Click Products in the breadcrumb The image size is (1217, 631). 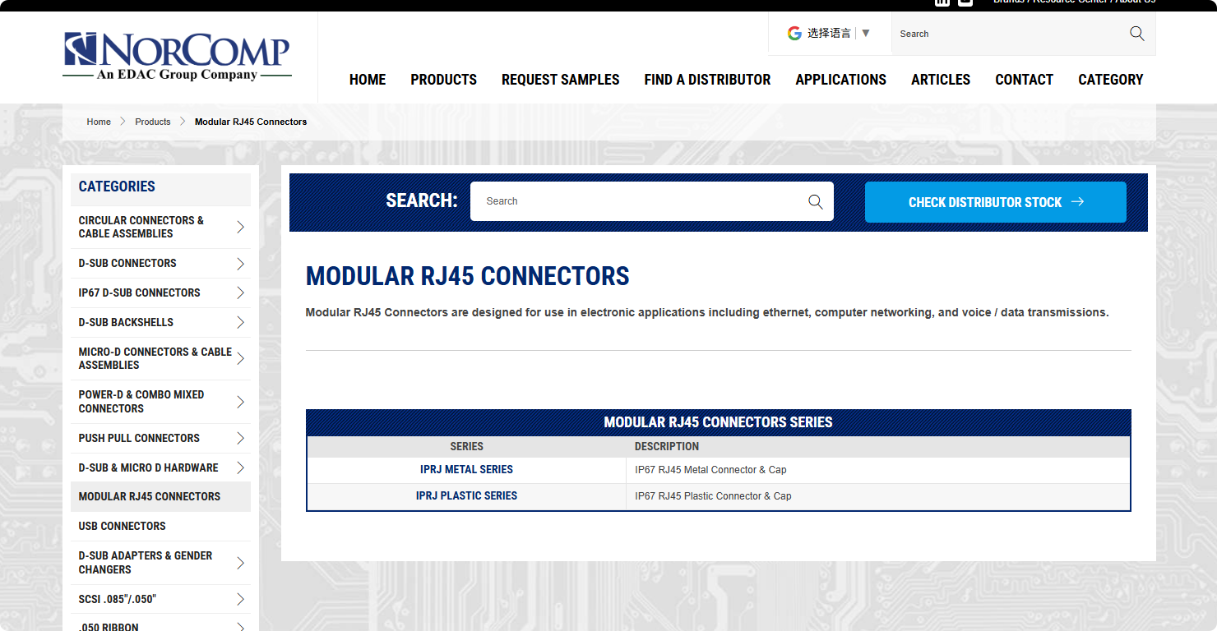tap(153, 122)
